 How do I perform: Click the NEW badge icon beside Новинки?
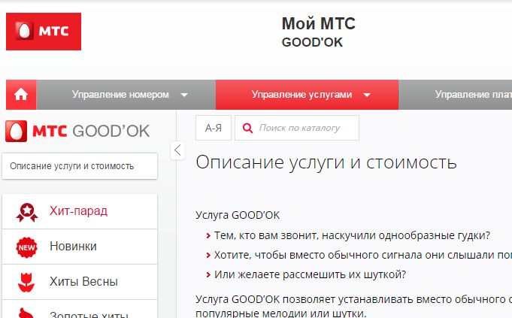click(26, 247)
